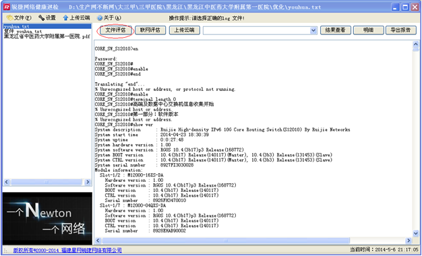Click the Newton 一个网络 banner image
The image size is (422, 256).
(x=47, y=218)
